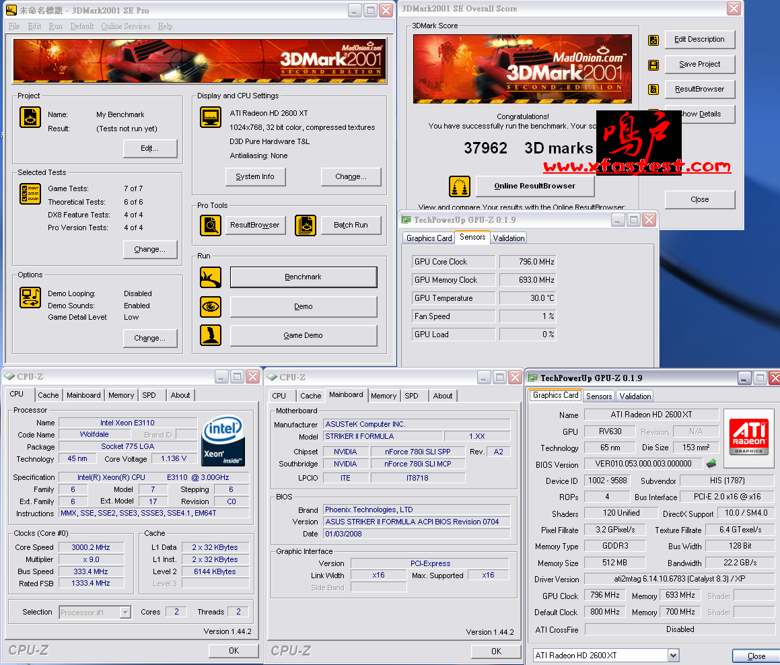Switch to the Sensors tab in GPU-Z

tap(598, 396)
